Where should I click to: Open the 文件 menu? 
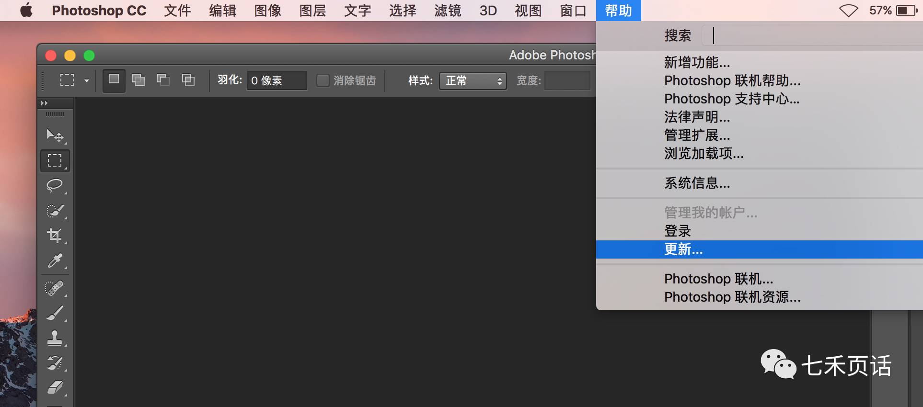click(177, 11)
